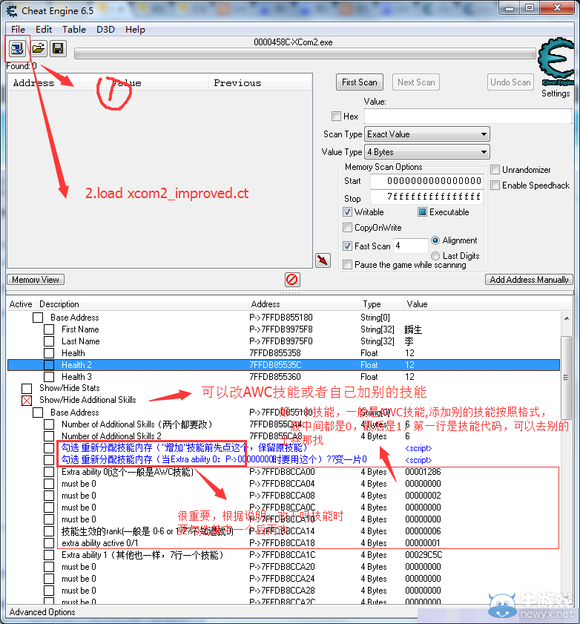Toggle Show/Hide Stats active box
580x624 pixels.
click(27, 388)
